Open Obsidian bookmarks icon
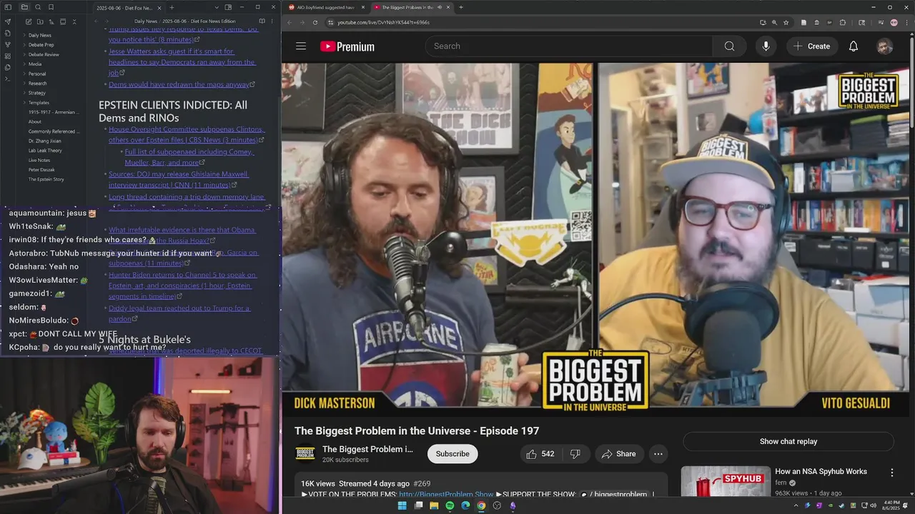 click(x=51, y=7)
